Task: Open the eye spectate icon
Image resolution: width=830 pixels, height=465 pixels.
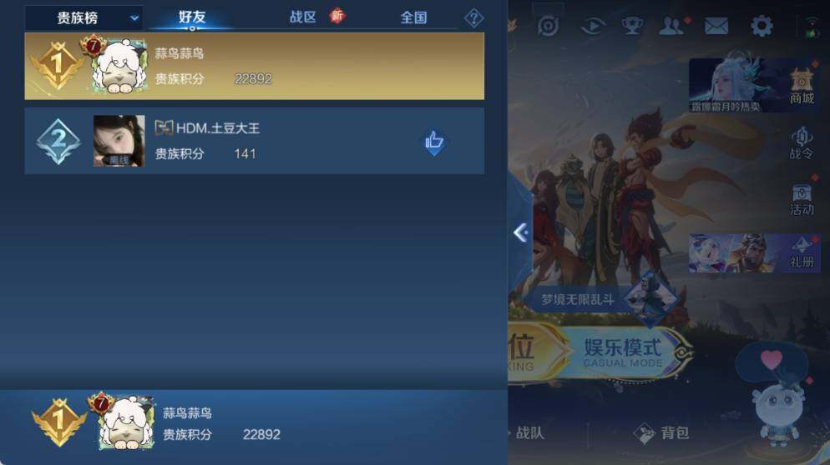Action: coord(593,26)
